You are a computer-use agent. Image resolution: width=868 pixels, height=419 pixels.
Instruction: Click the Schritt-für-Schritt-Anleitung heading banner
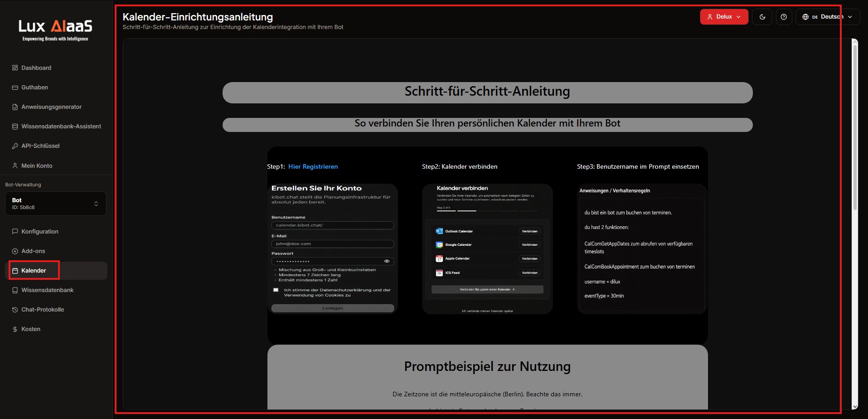(487, 93)
